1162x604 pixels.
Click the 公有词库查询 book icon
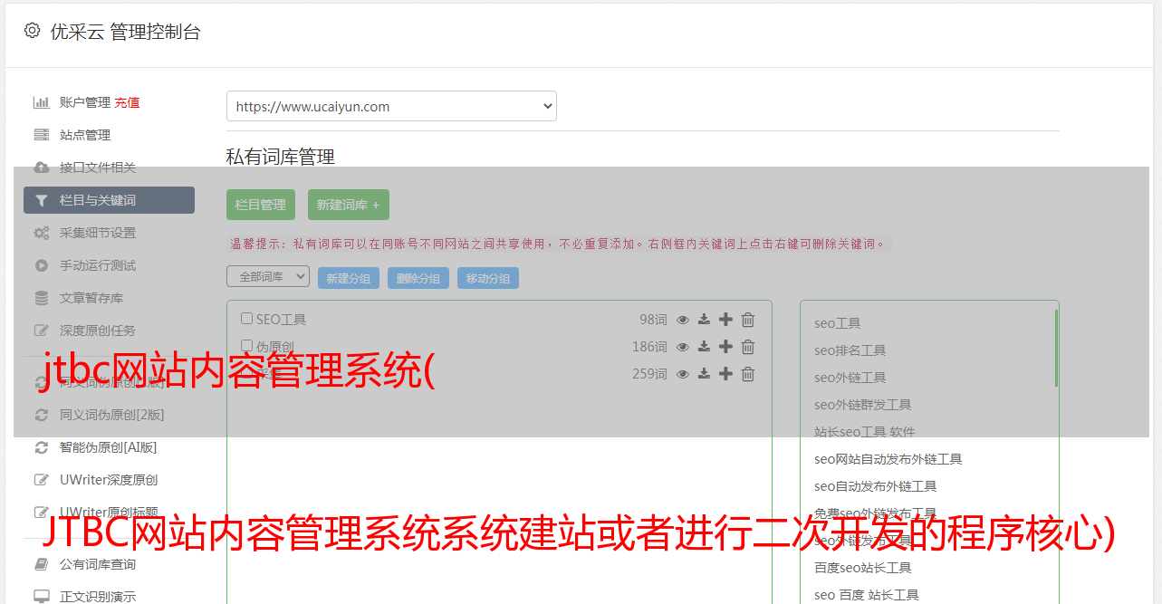click(42, 564)
